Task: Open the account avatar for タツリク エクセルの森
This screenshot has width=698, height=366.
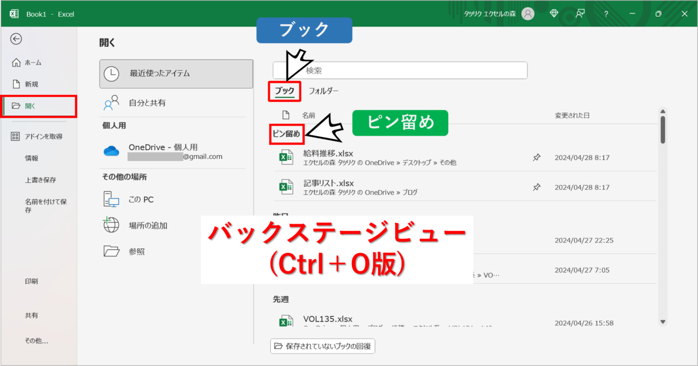Action: (x=528, y=14)
